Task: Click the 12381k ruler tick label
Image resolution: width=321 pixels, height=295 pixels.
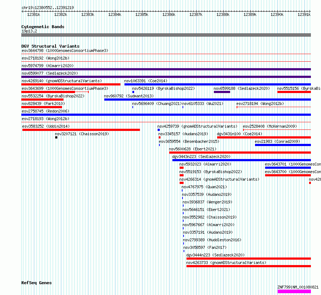Action: pyautogui.click(x=34, y=14)
